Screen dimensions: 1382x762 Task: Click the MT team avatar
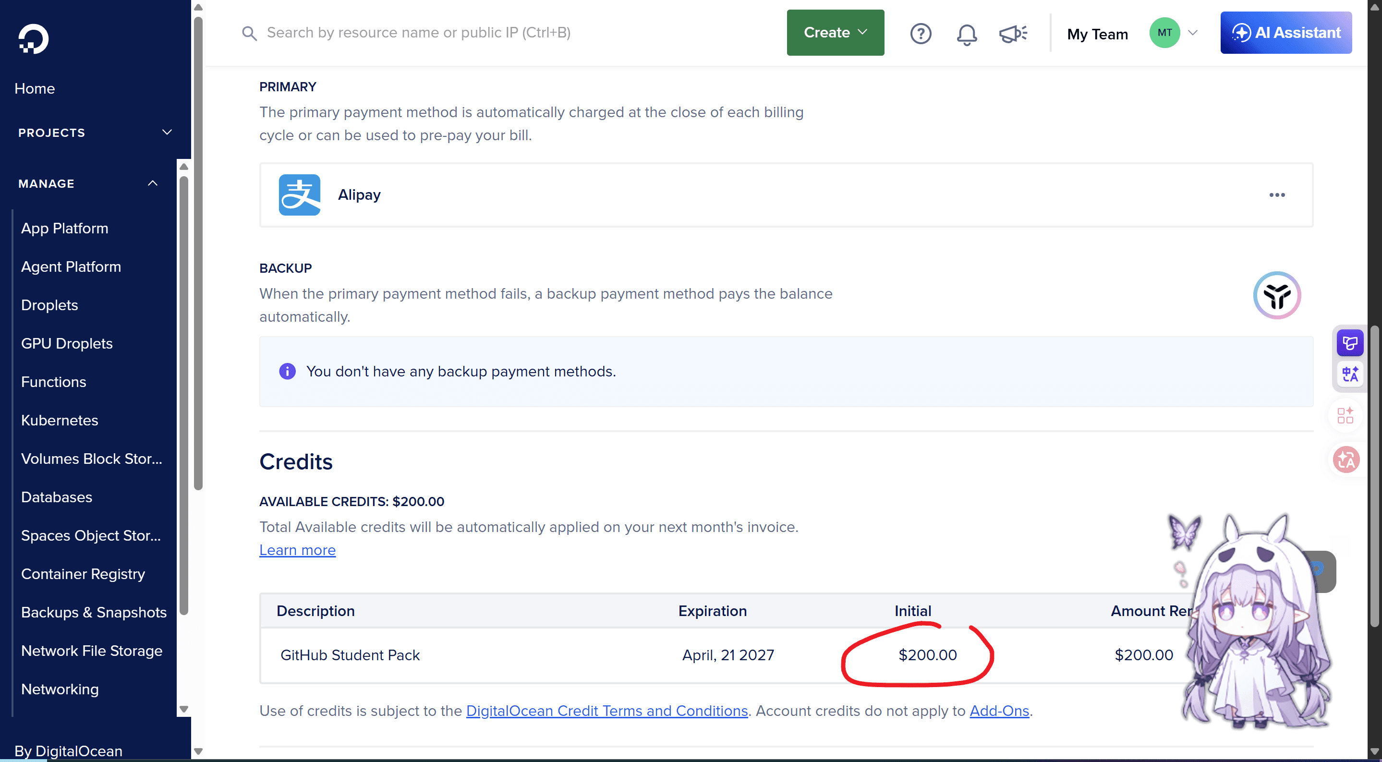pos(1165,33)
